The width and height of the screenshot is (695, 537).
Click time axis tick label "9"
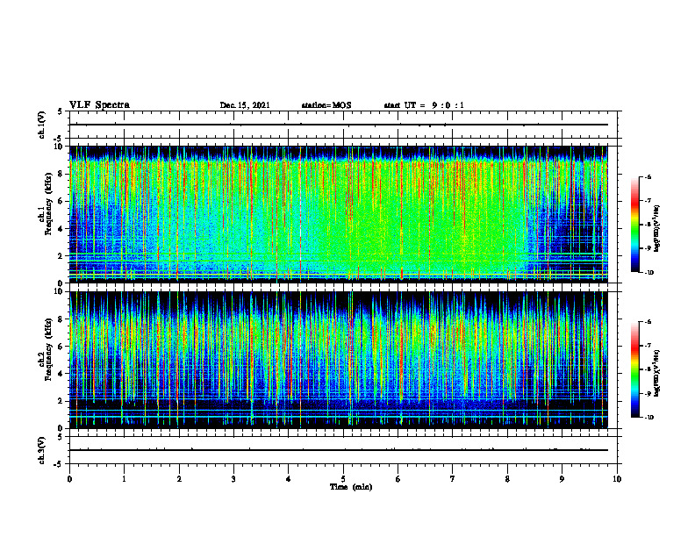click(x=562, y=479)
